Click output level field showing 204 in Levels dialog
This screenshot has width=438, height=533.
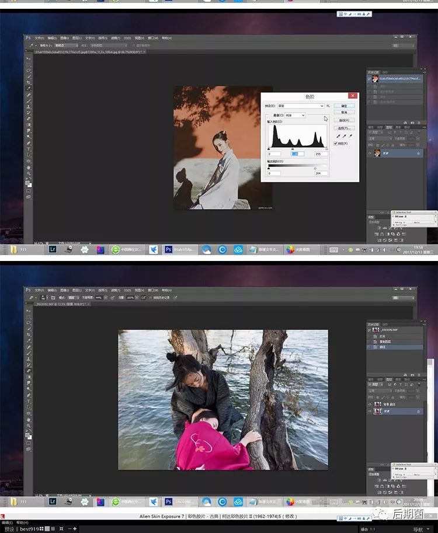pyautogui.click(x=321, y=173)
